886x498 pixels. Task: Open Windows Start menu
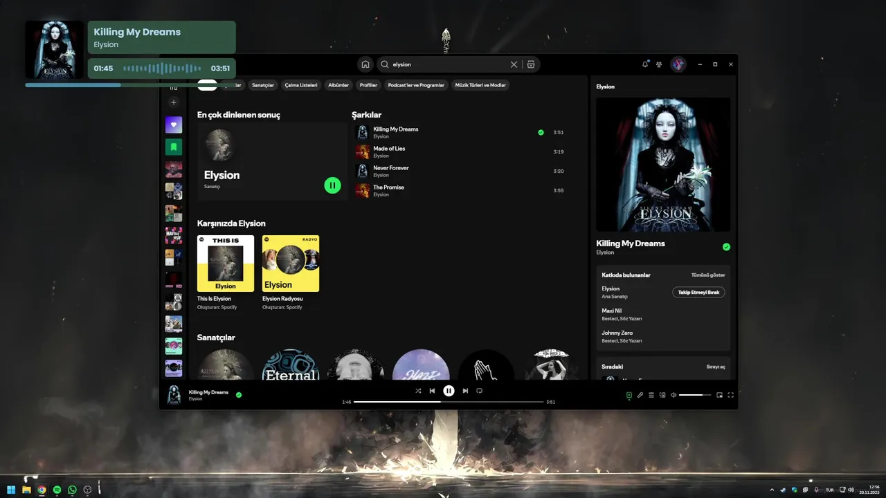11,490
